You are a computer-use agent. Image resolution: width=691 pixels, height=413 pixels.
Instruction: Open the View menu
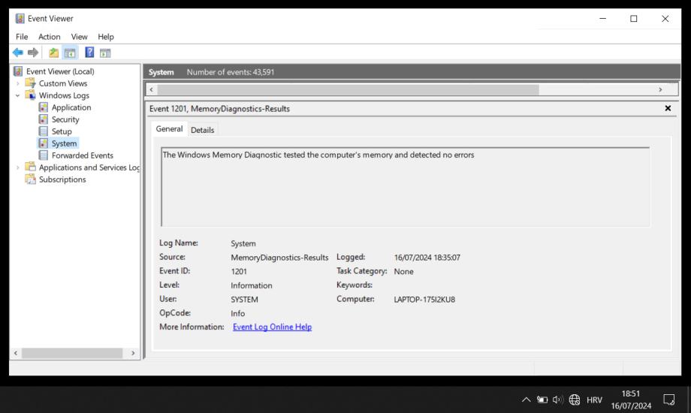(79, 37)
